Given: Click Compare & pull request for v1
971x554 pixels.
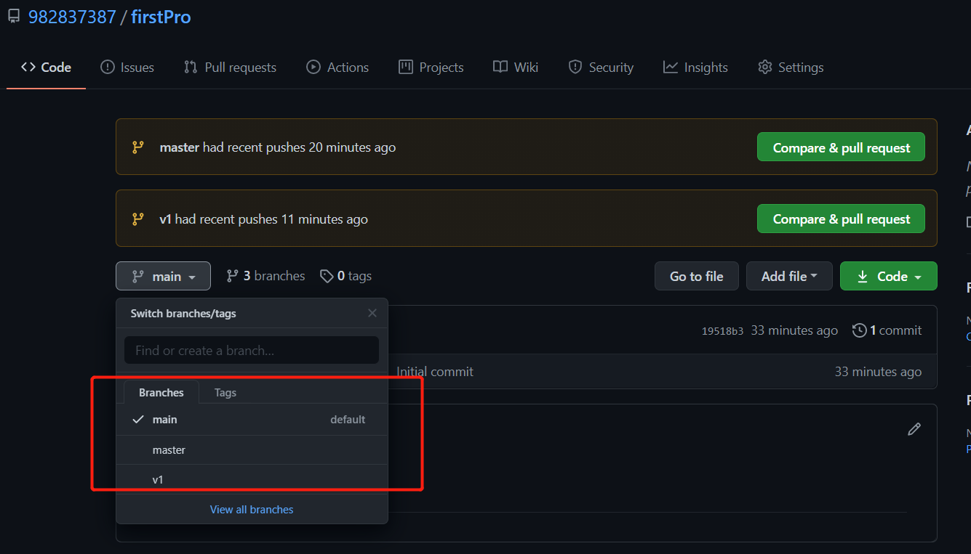Looking at the screenshot, I should click(x=841, y=219).
